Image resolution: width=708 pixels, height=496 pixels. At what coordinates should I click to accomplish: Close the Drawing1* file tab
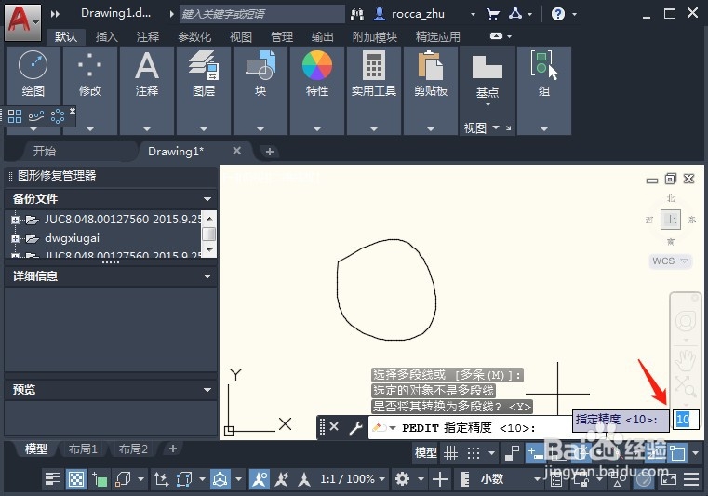[x=236, y=151]
